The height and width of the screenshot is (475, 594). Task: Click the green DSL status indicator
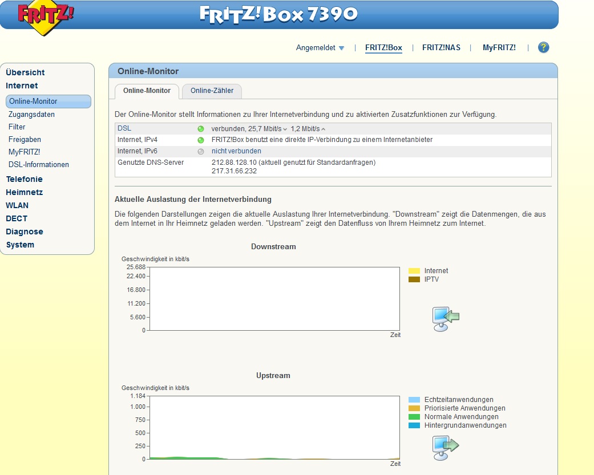(201, 129)
